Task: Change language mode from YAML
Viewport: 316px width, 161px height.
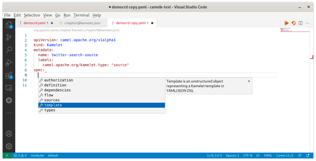Action: coord(268,155)
